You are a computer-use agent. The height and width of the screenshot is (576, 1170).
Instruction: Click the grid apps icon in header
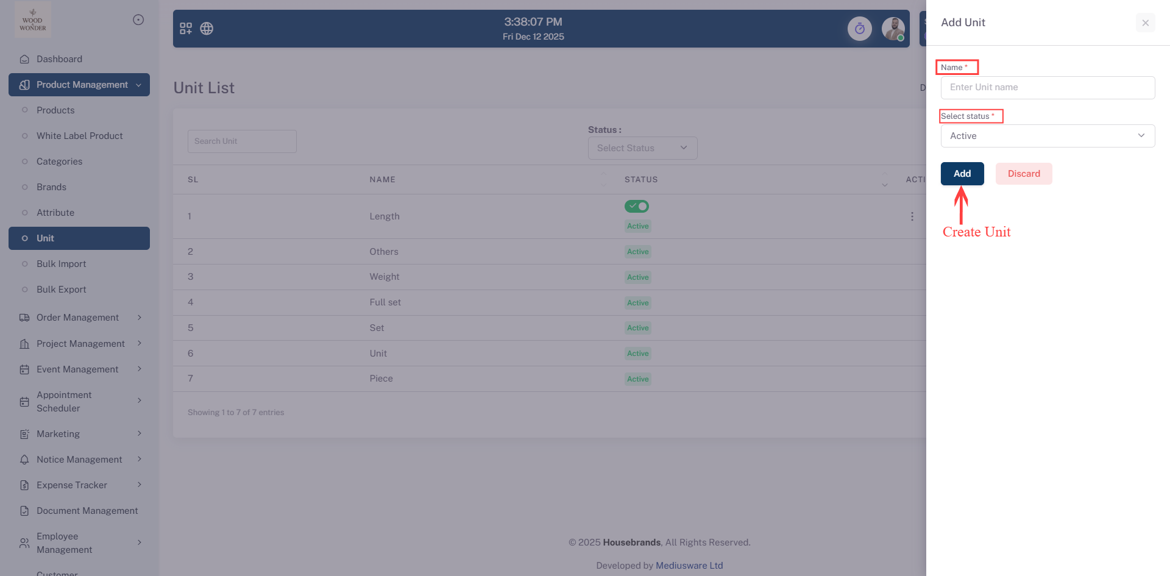pos(186,29)
